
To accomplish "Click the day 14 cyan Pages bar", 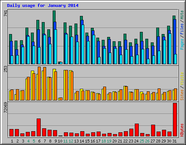I will click(83, 44).
